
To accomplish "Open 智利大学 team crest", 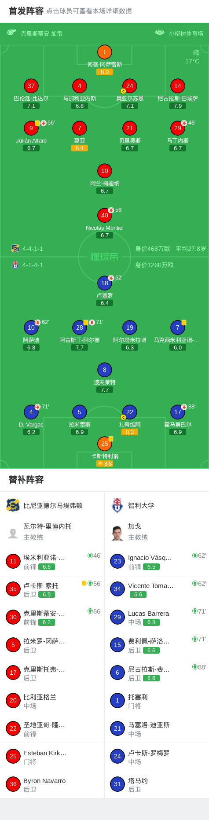I will pos(117,505).
